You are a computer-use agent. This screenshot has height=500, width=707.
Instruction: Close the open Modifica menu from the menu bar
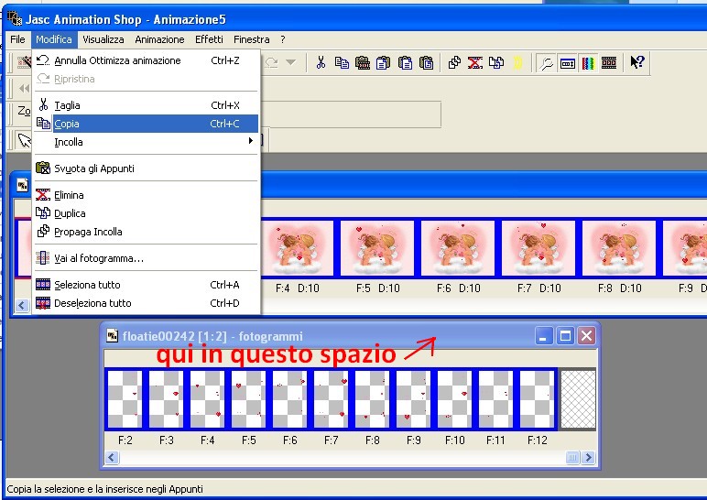click(54, 39)
